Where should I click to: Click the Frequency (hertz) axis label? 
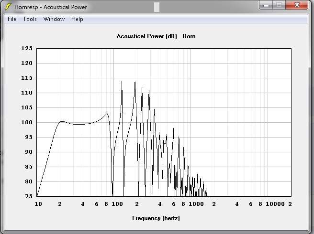(x=156, y=218)
